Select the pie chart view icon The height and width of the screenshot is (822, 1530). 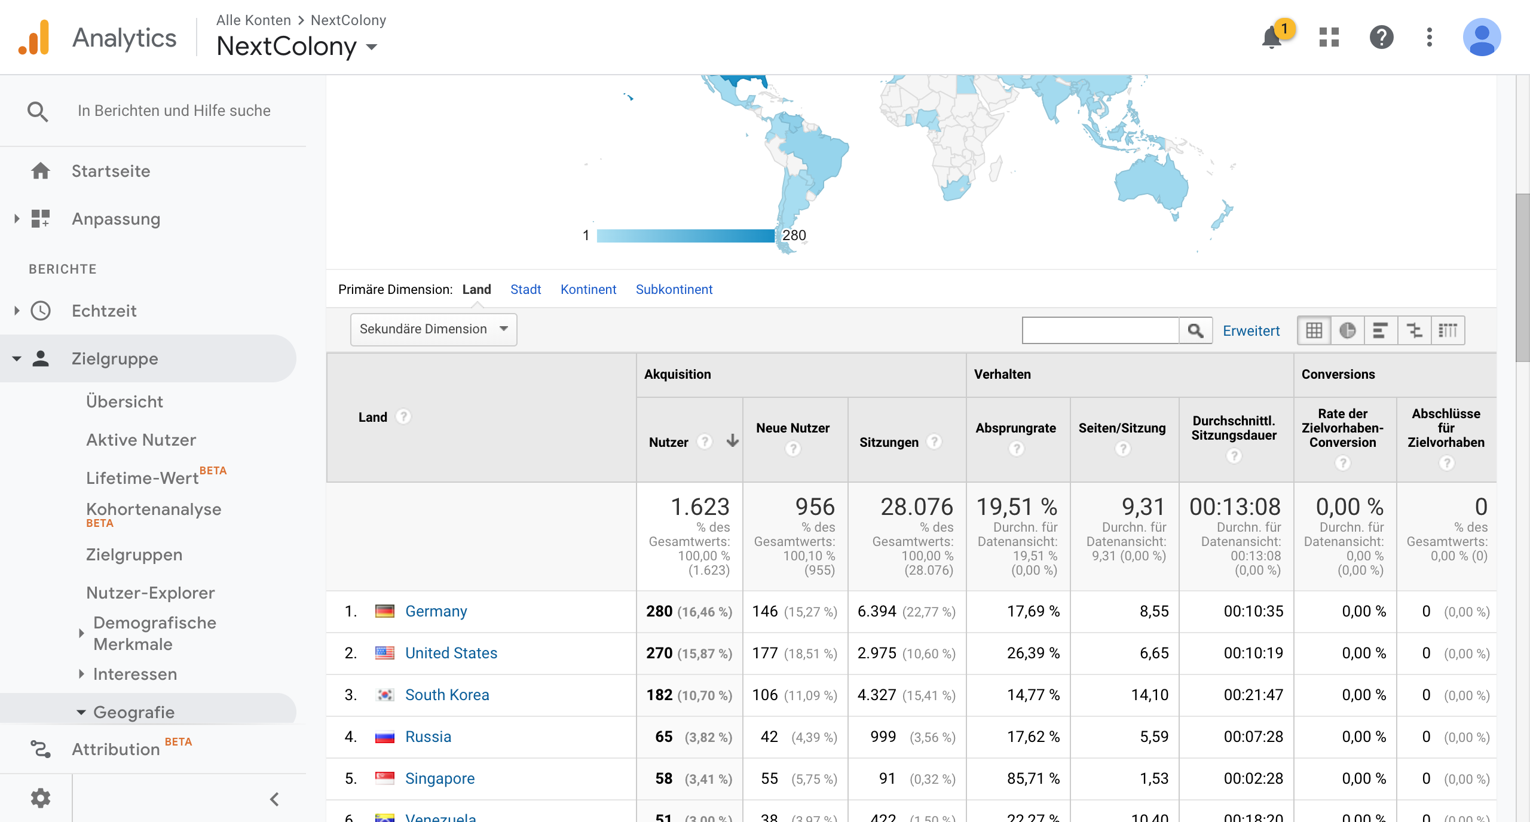click(1347, 330)
